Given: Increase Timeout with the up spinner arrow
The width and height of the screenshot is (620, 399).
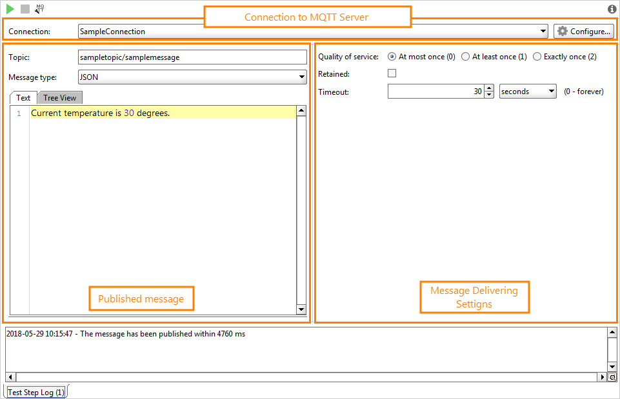Looking at the screenshot, I should tap(489, 88).
